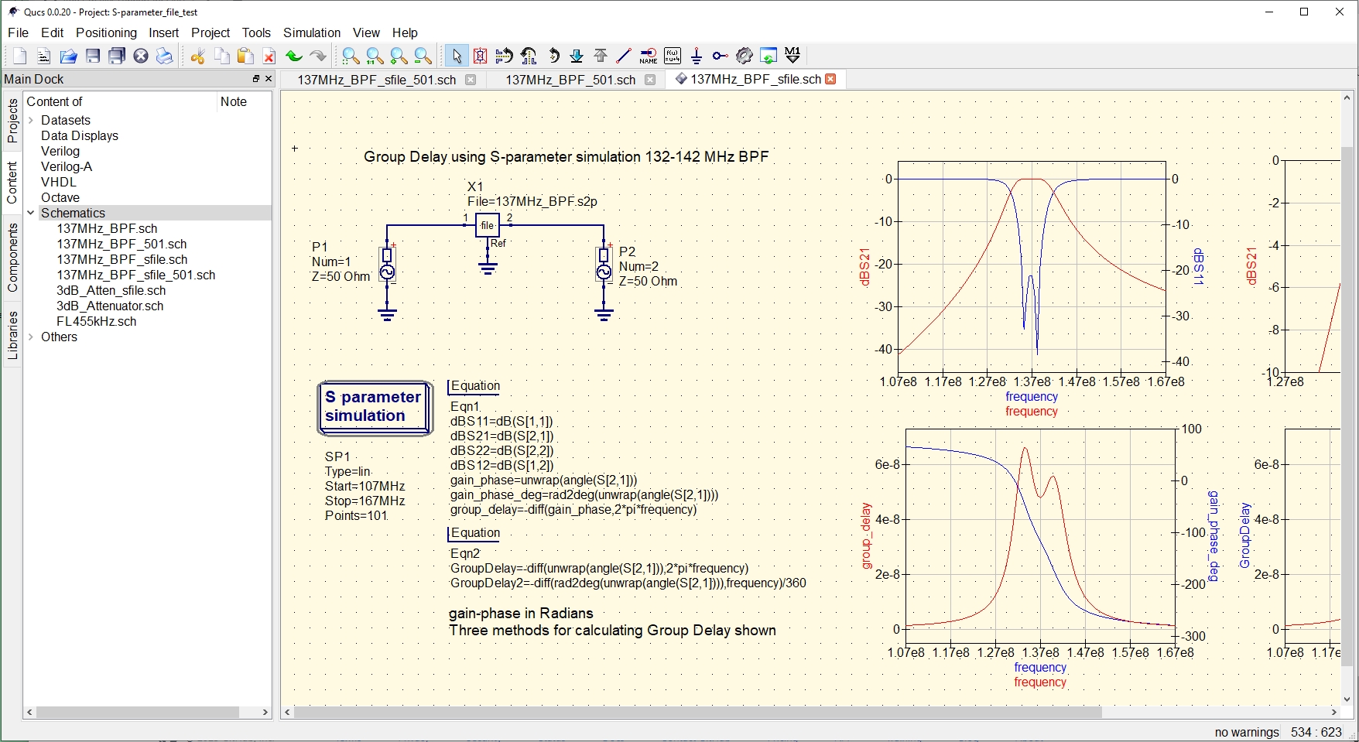Click the no warnings status indicator
The image size is (1359, 742).
(x=1246, y=732)
